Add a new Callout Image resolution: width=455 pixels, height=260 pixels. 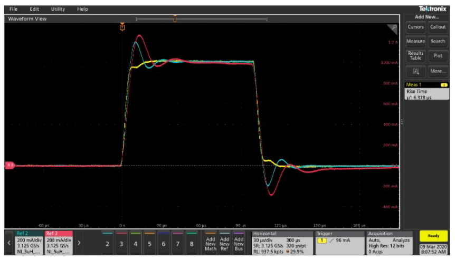(438, 27)
